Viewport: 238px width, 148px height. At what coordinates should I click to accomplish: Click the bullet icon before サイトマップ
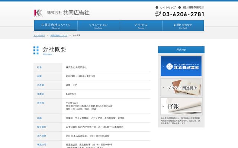pyautogui.click(x=157, y=7)
